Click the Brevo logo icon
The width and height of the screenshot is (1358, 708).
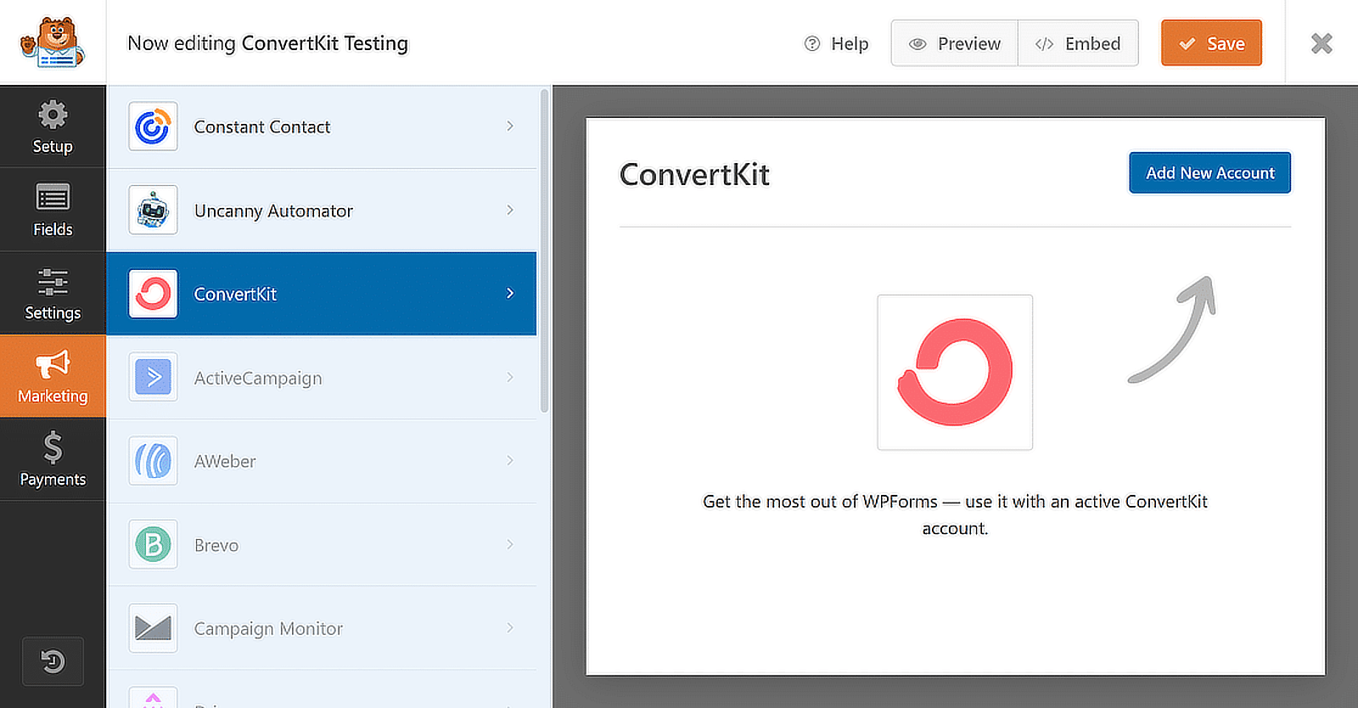pos(153,544)
